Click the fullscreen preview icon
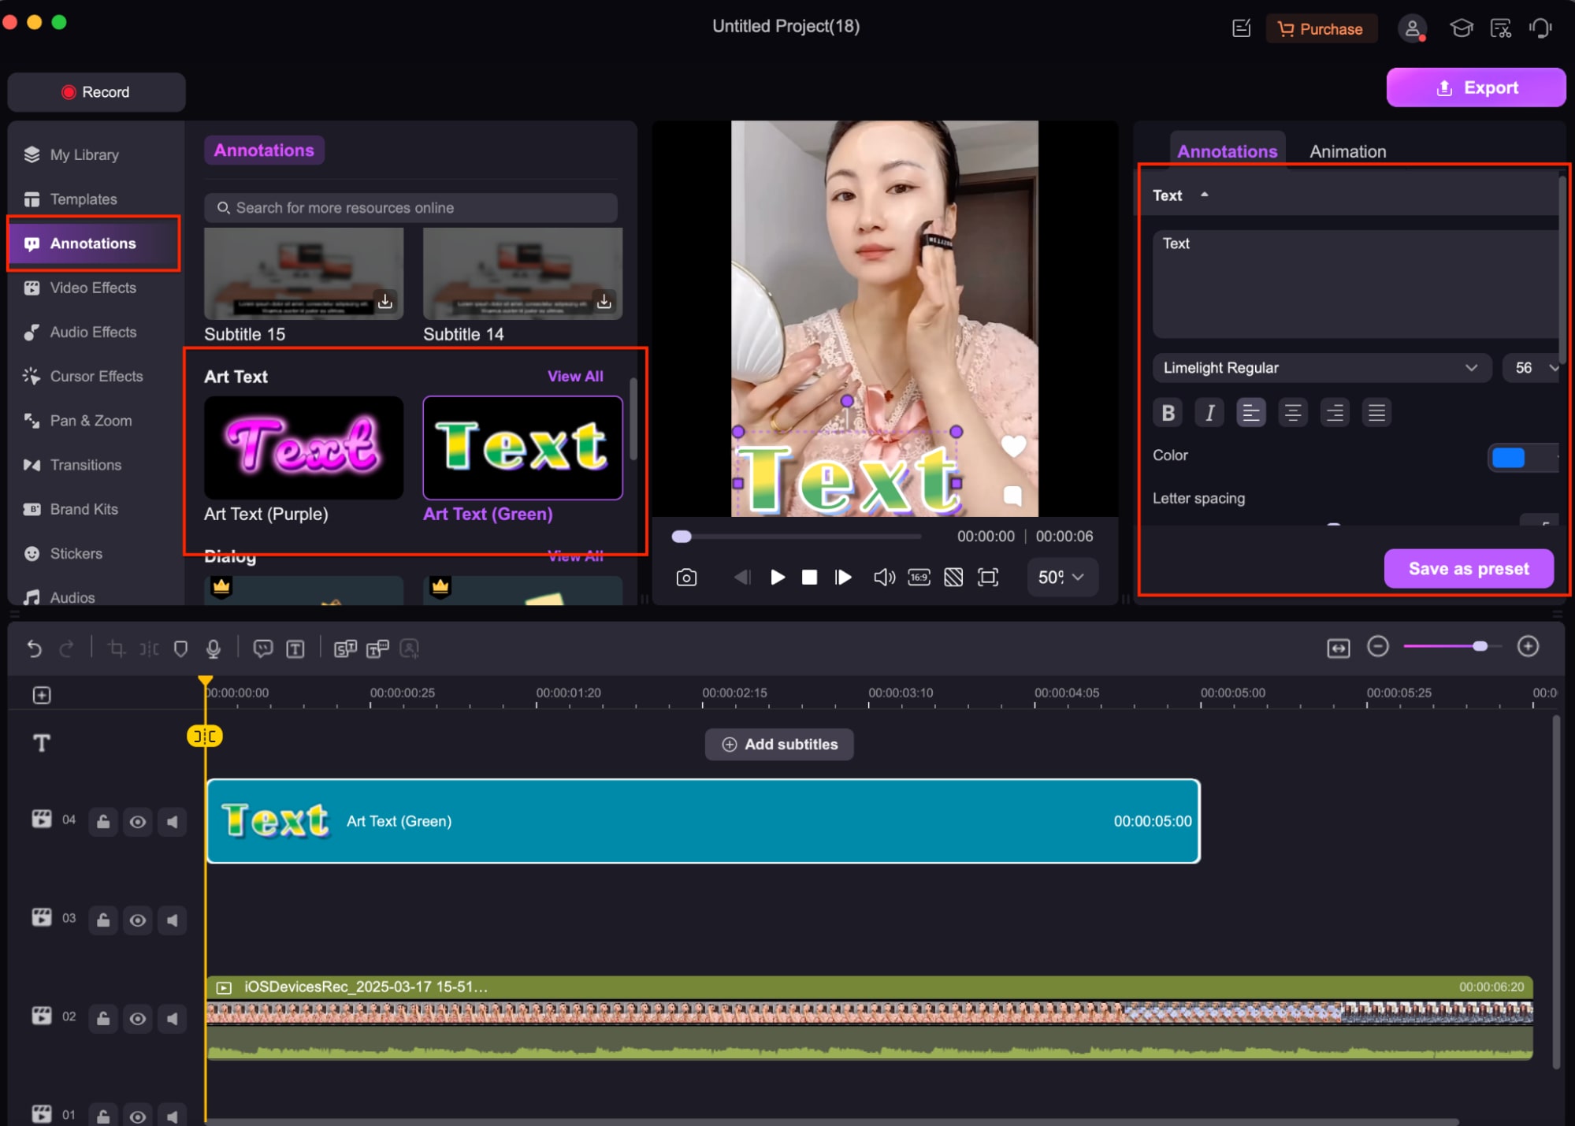 click(987, 578)
